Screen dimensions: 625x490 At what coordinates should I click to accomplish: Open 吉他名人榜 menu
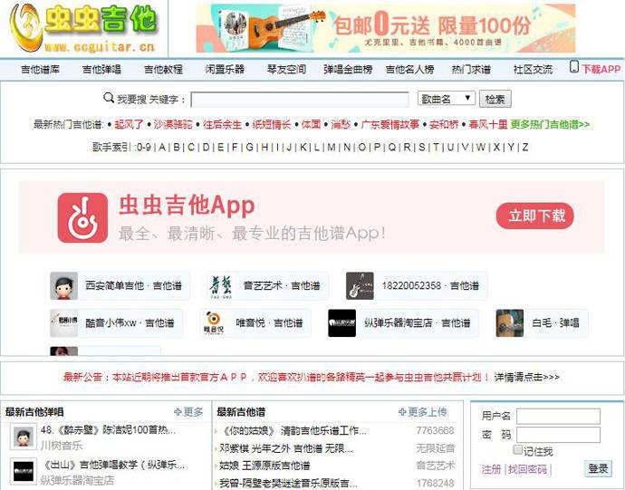[409, 70]
